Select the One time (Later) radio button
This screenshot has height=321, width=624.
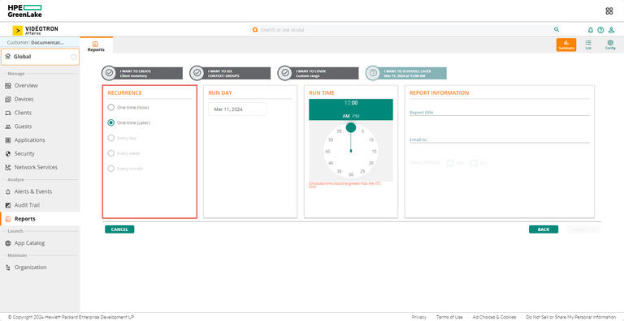111,122
